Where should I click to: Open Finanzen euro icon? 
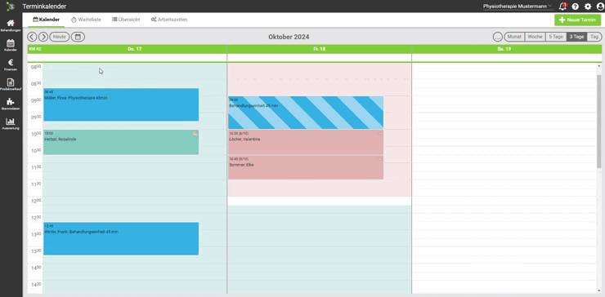click(11, 65)
